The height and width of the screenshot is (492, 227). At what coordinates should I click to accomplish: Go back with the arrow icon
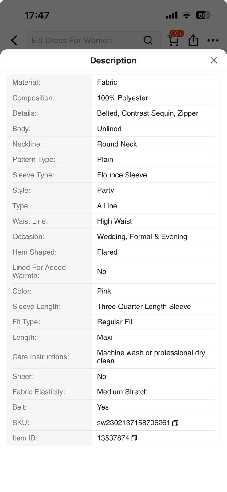(x=14, y=40)
